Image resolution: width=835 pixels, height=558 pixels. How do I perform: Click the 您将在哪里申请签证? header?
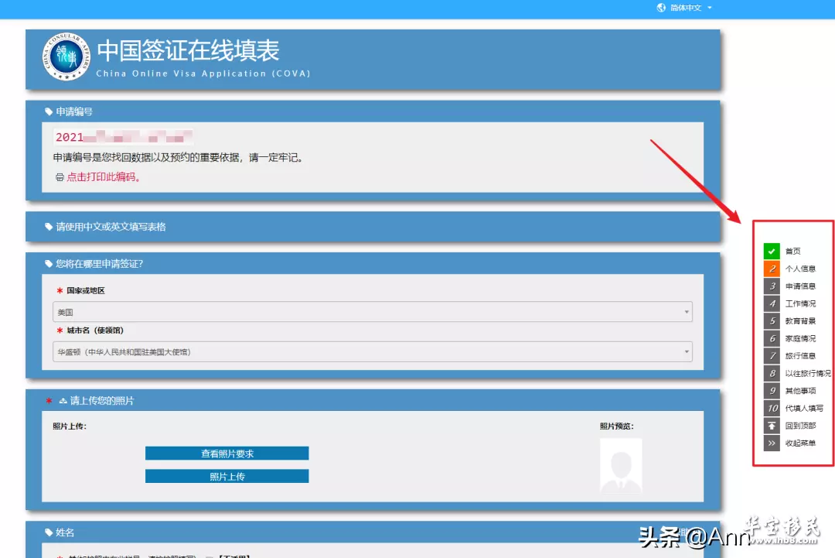click(99, 263)
